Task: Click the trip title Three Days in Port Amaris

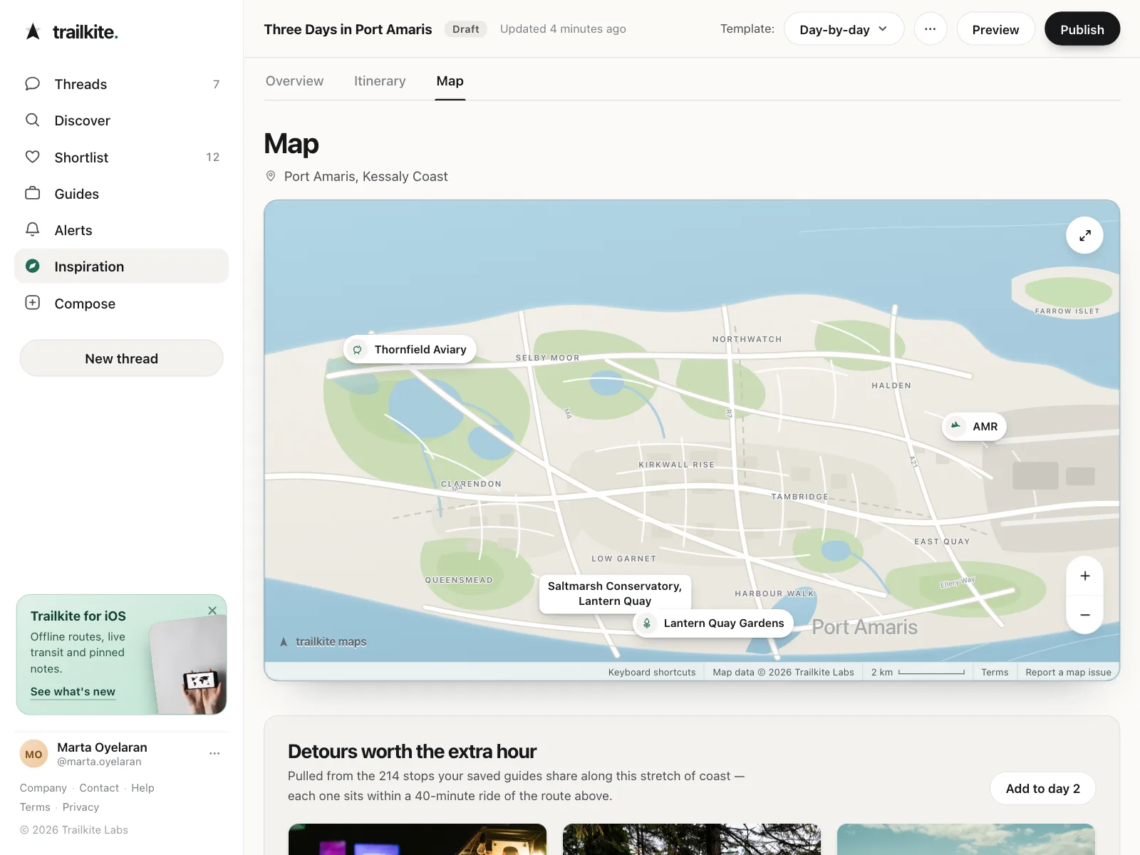Action: tap(348, 29)
